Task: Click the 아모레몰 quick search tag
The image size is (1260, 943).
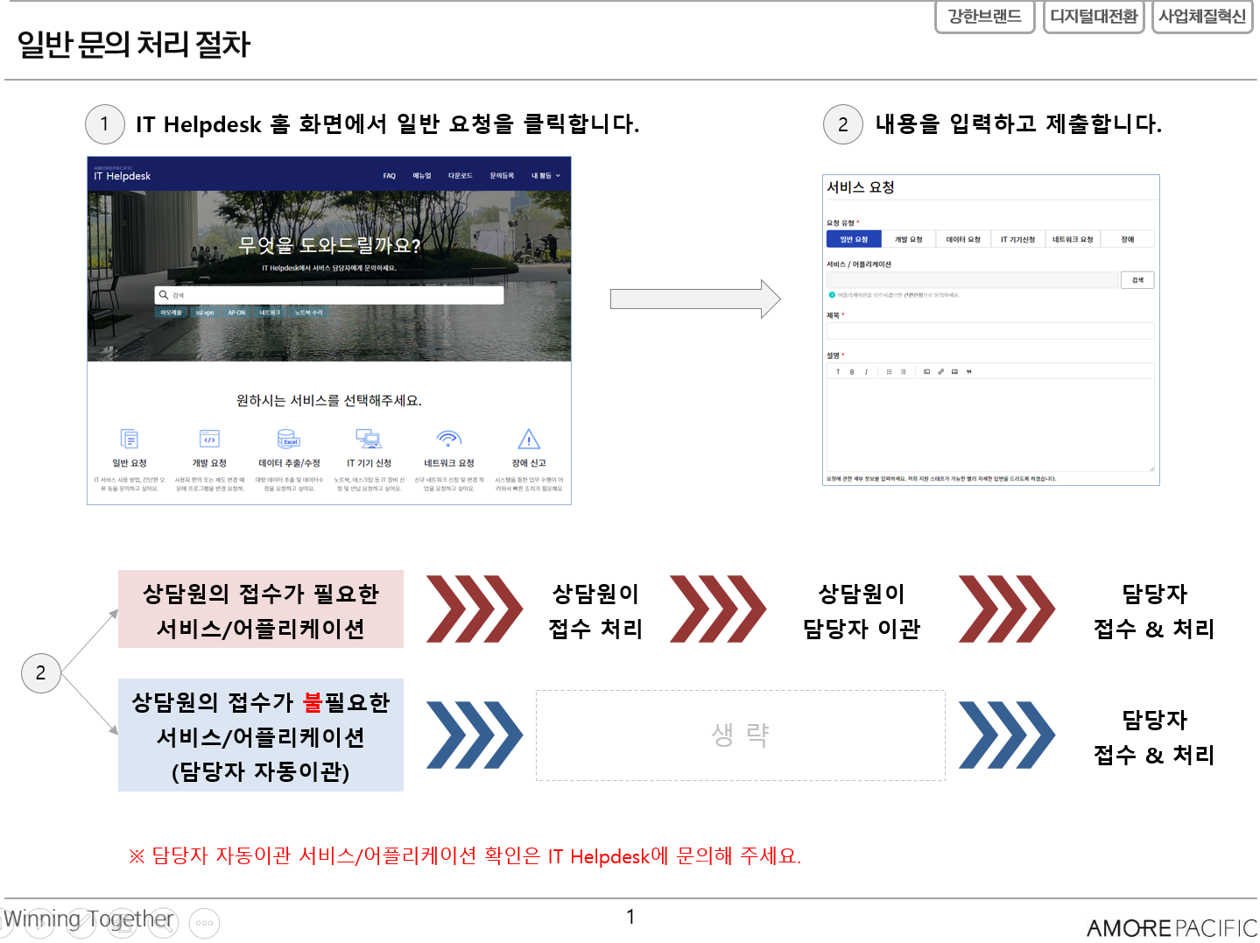Action: click(171, 313)
